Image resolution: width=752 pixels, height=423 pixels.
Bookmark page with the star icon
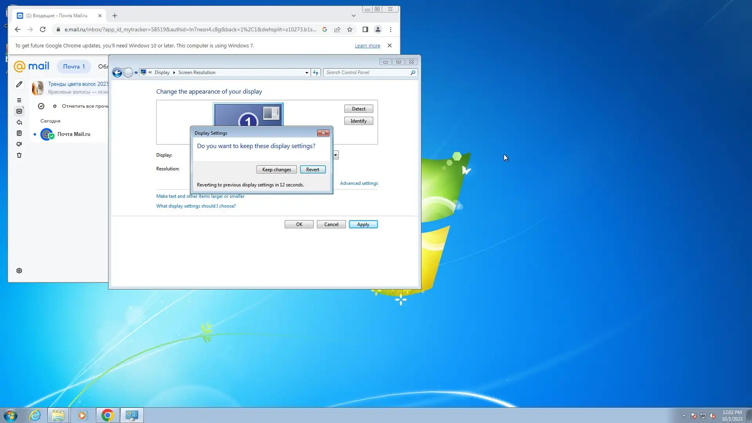coord(350,29)
